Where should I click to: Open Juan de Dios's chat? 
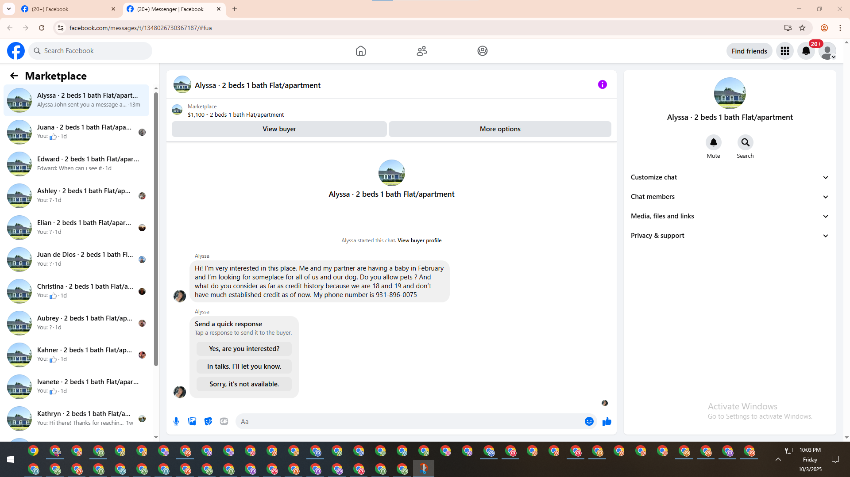pyautogui.click(x=77, y=259)
